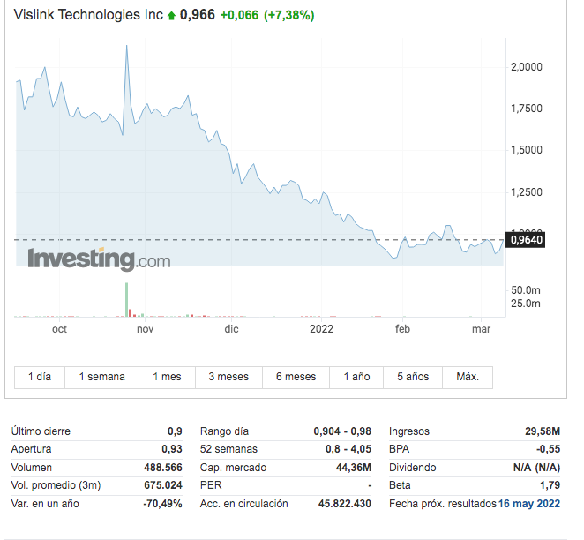The width and height of the screenshot is (584, 540).
Task: Switch chart to 3 meses range
Action: [228, 377]
